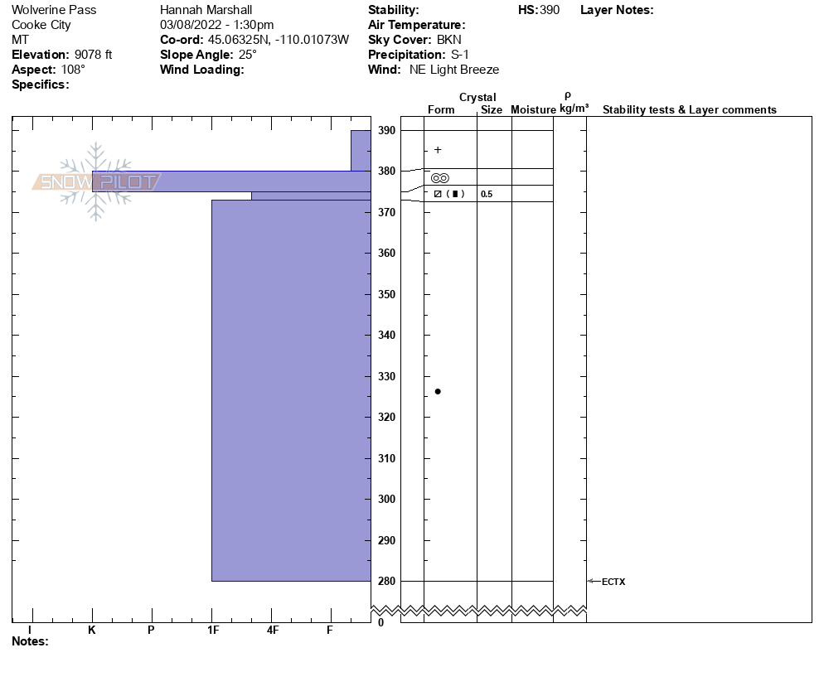Click the Wind Loading label
The width and height of the screenshot is (824, 696).
tap(201, 70)
